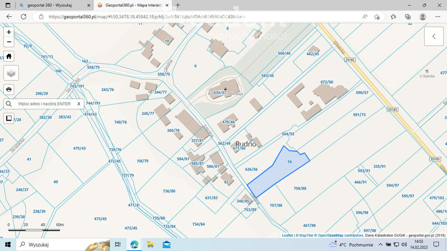Click the address search magnifier icon
The width and height of the screenshot is (447, 251).
click(x=9, y=104)
